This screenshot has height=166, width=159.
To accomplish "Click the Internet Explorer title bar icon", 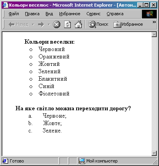I will [x=5, y=5].
